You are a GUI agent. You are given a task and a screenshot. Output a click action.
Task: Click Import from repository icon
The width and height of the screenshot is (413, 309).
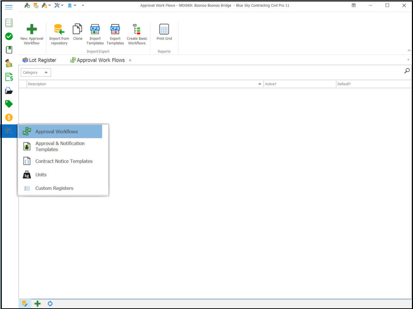pos(59,29)
